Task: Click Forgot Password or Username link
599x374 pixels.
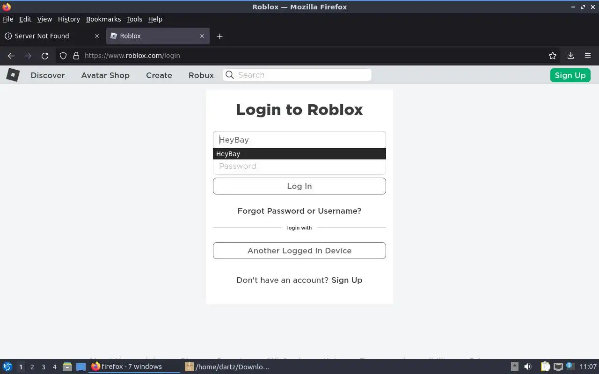Action: tap(299, 211)
